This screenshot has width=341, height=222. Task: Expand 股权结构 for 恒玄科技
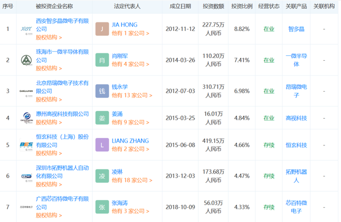(49, 153)
